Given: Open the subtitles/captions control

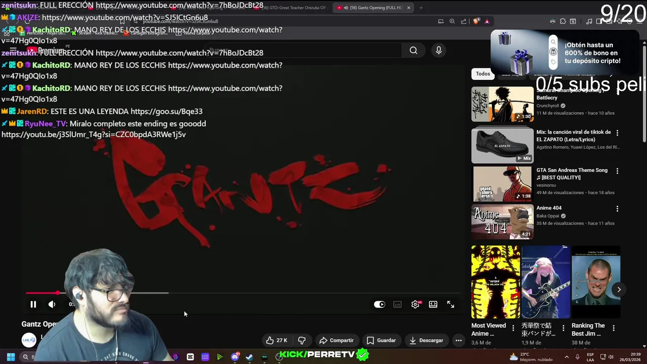Looking at the screenshot, I should tap(397, 304).
